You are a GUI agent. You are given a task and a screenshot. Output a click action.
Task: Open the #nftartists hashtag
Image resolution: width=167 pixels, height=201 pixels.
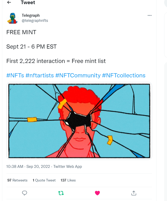(x=40, y=75)
